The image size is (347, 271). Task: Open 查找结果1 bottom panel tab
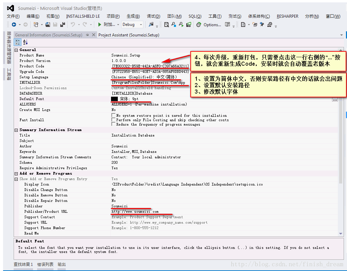tap(23, 265)
